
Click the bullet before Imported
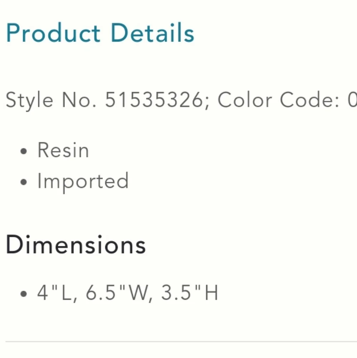24,182
